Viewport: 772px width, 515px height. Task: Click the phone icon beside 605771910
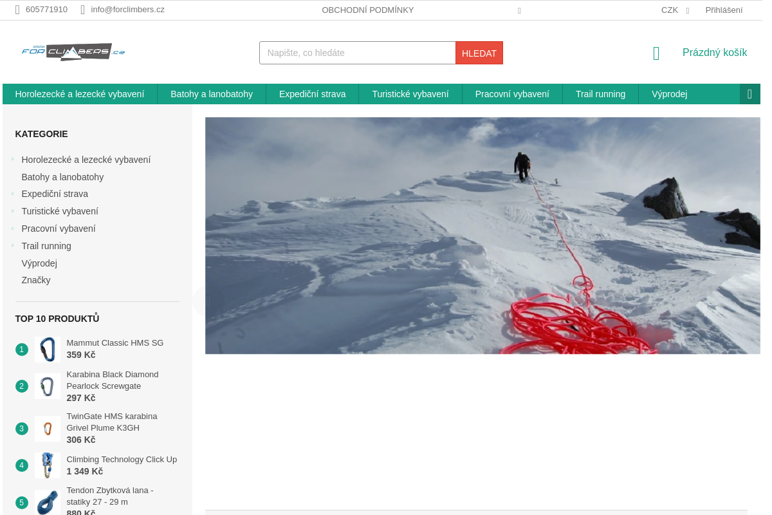click(x=17, y=10)
